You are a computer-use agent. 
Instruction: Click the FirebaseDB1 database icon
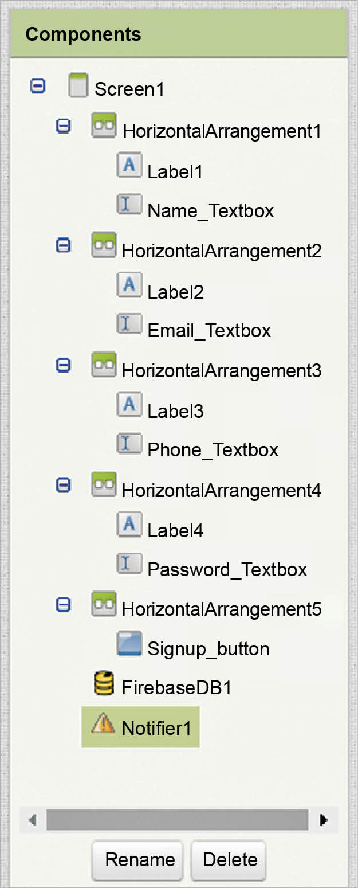pos(103,684)
